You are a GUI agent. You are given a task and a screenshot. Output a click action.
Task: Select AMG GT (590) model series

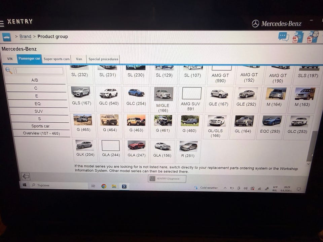click(220, 76)
